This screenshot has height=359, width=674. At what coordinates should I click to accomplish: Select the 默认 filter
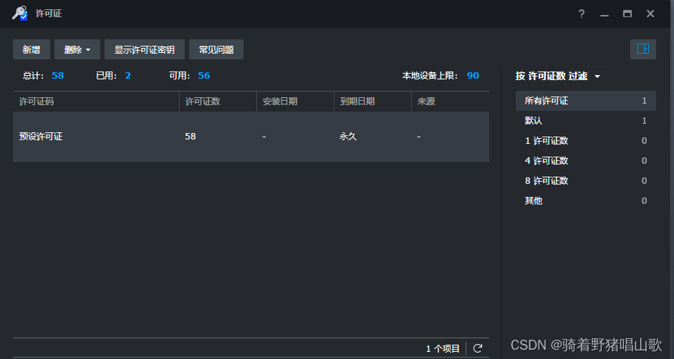(x=585, y=121)
